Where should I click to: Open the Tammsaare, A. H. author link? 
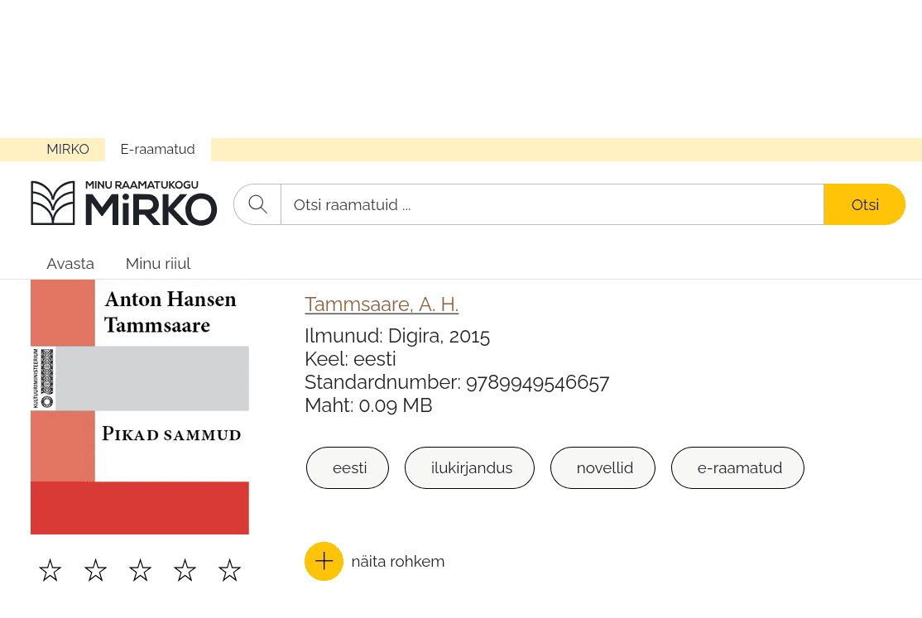[x=382, y=304]
